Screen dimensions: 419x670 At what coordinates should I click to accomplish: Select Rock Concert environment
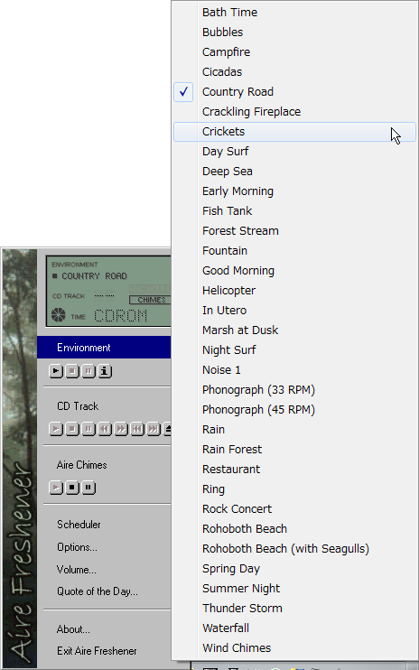coord(294,509)
